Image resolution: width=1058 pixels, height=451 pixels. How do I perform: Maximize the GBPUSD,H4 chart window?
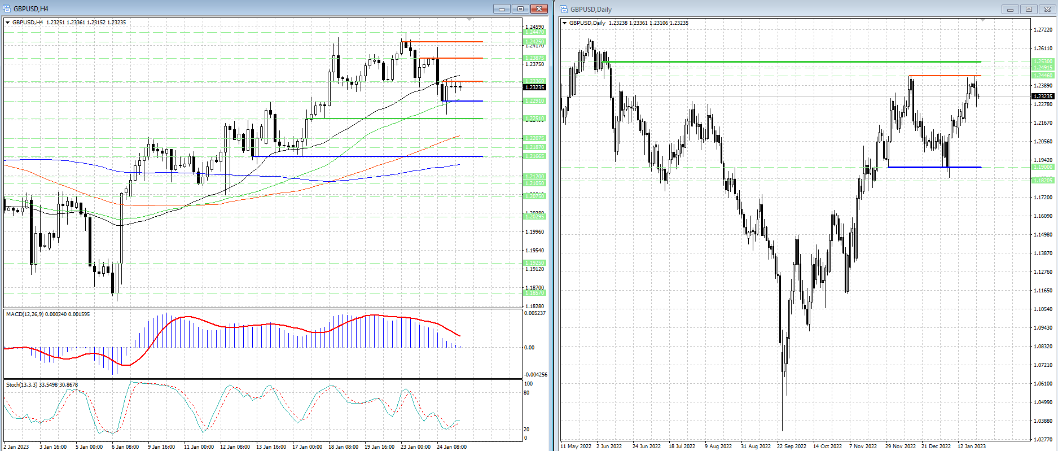(520, 8)
